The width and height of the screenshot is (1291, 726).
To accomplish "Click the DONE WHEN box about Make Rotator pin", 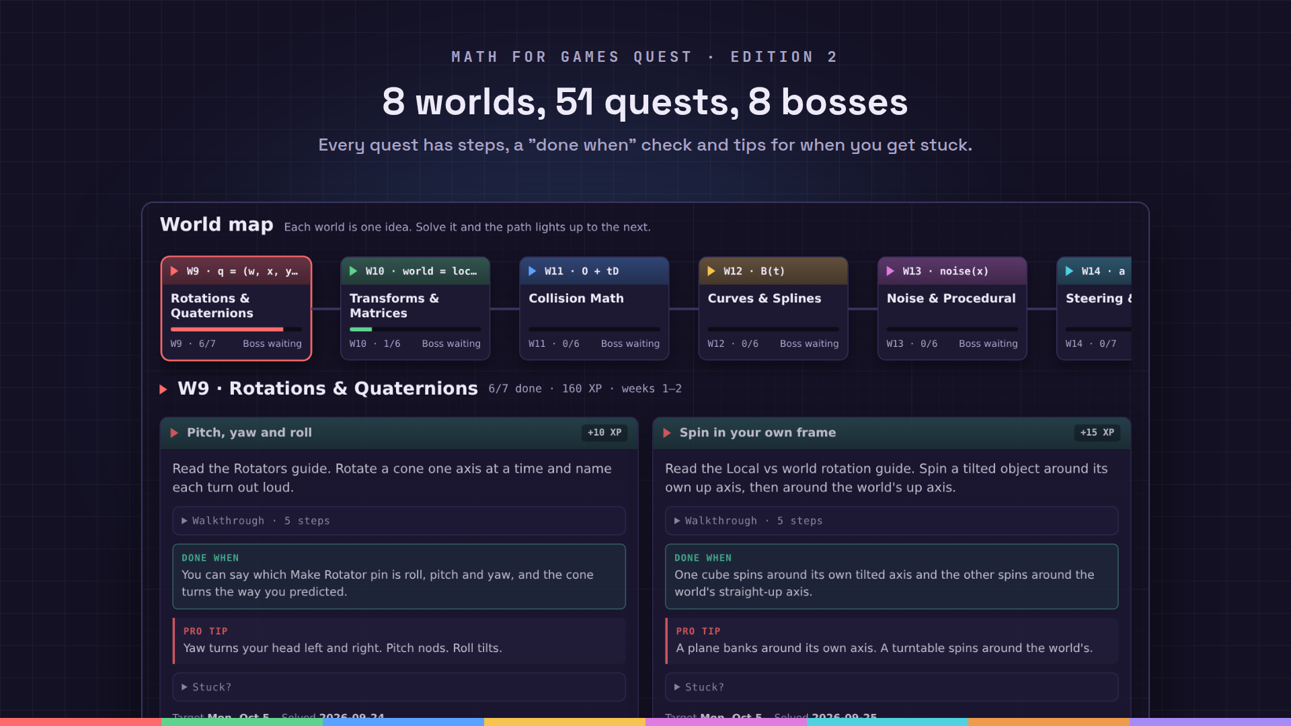I will (399, 577).
